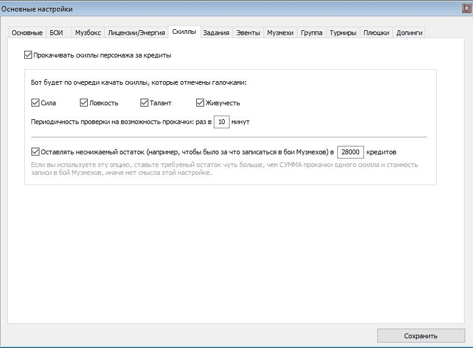Click the gray hint text about СУММА прокачки

225,169
